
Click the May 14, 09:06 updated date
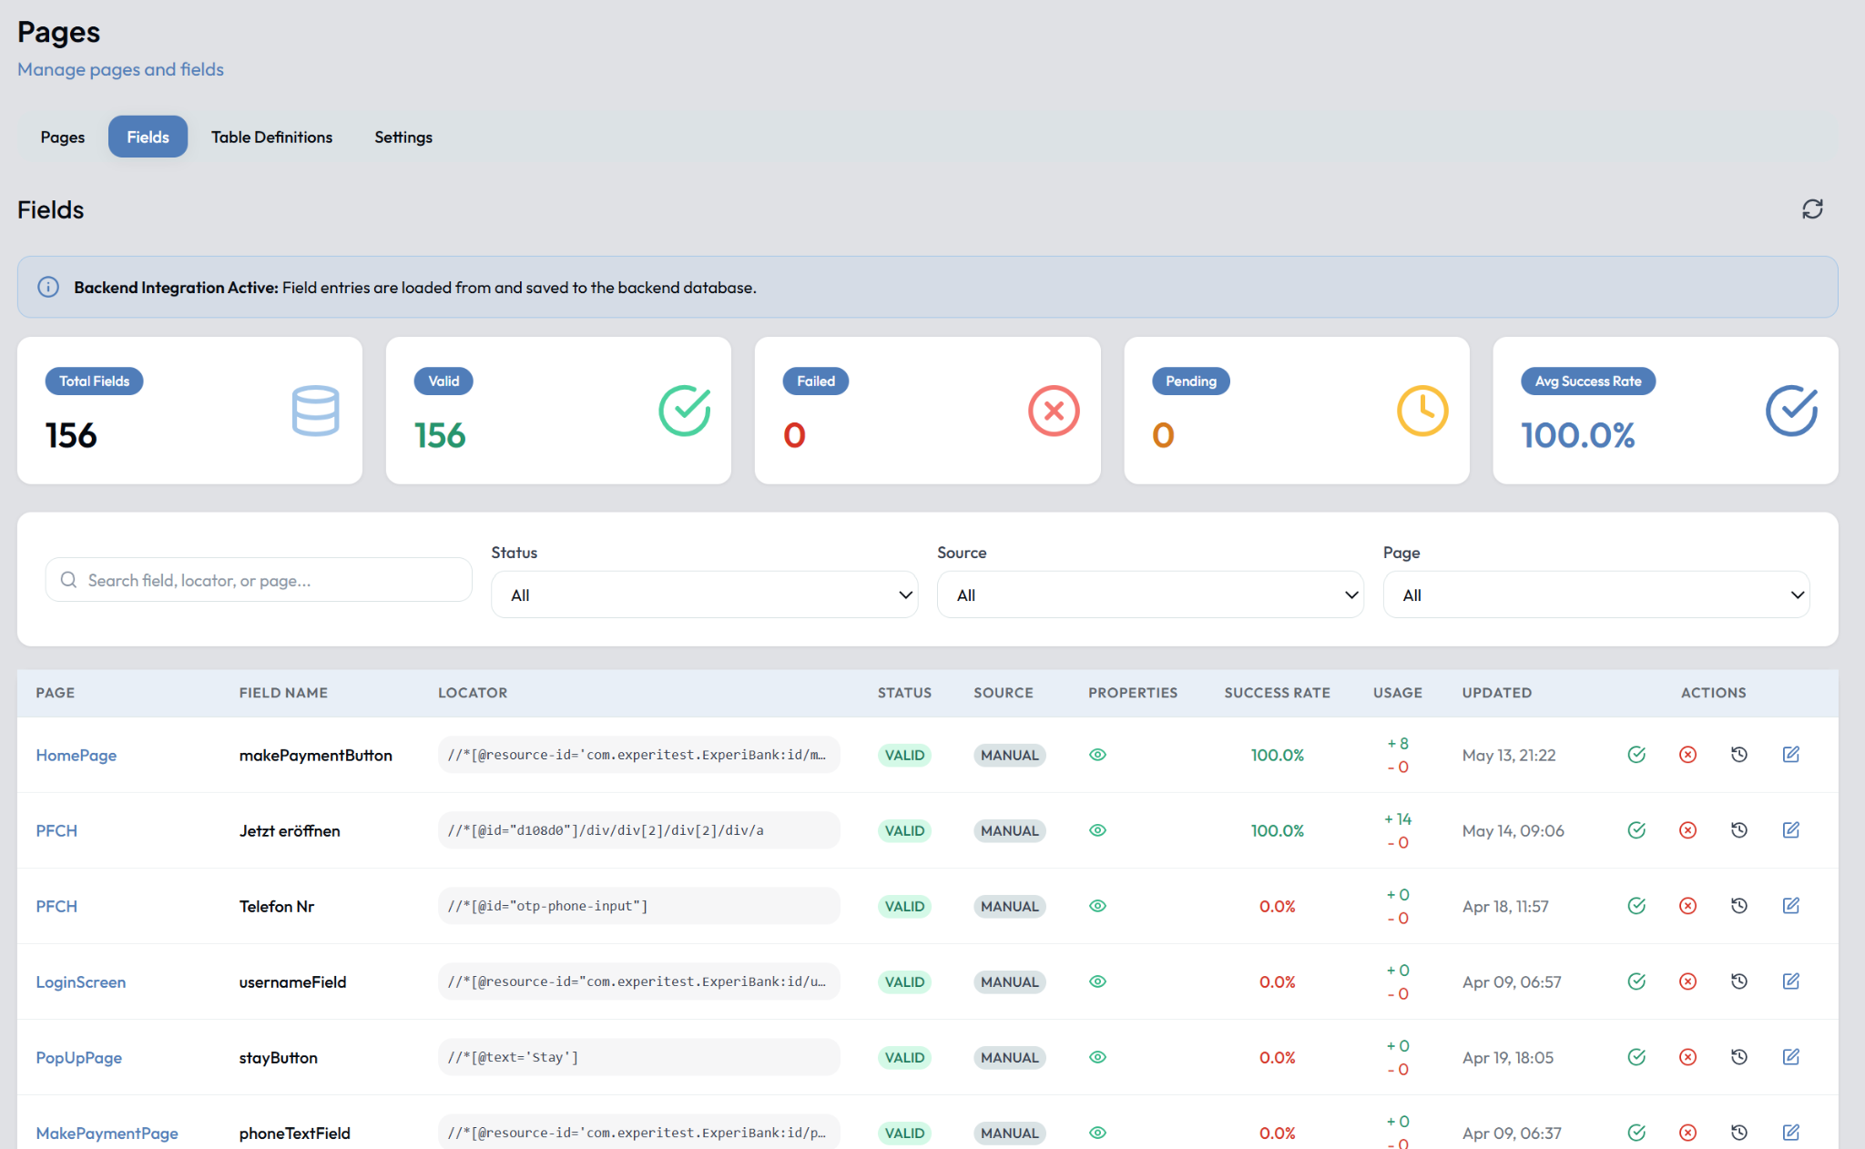tap(1513, 830)
